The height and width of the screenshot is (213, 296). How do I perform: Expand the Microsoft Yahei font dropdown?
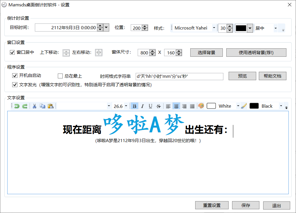pyautogui.click(x=214, y=28)
